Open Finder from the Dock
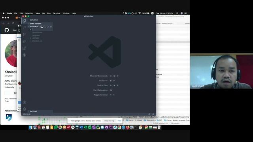Viewport: 253px width, 142px height. (x=30, y=127)
